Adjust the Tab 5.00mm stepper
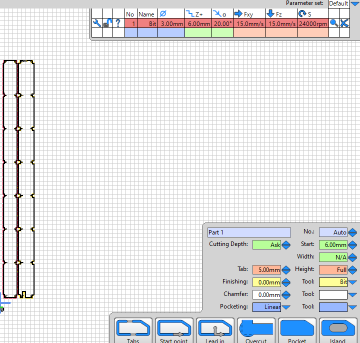Viewport: 360px width, 343px height. pyautogui.click(x=286, y=270)
